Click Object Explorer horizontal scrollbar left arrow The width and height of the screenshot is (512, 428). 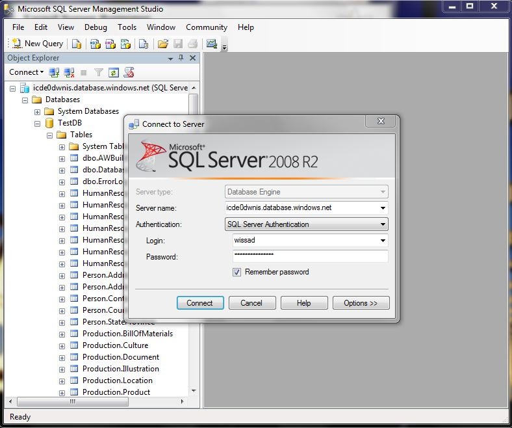click(x=10, y=401)
